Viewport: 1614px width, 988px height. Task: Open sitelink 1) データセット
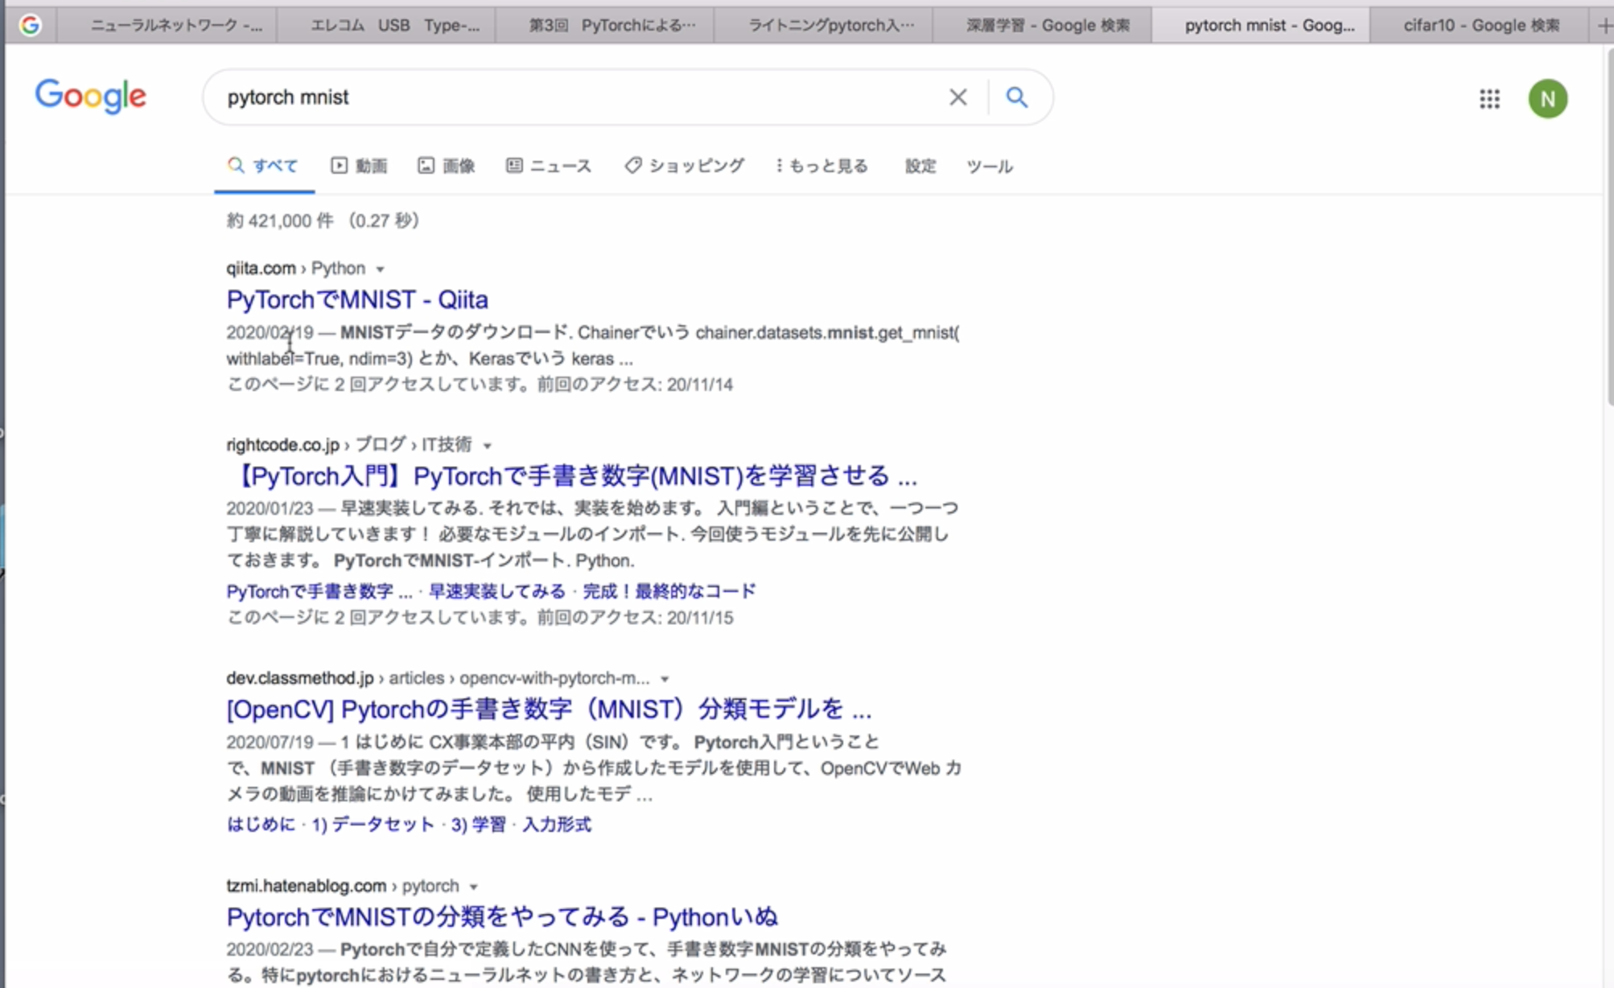point(373,824)
